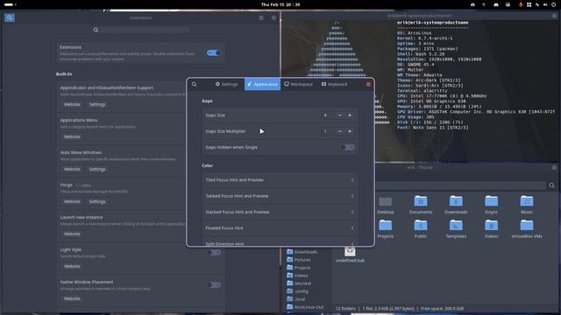Switch to the Workspace tab in Forge preferences

(298, 84)
